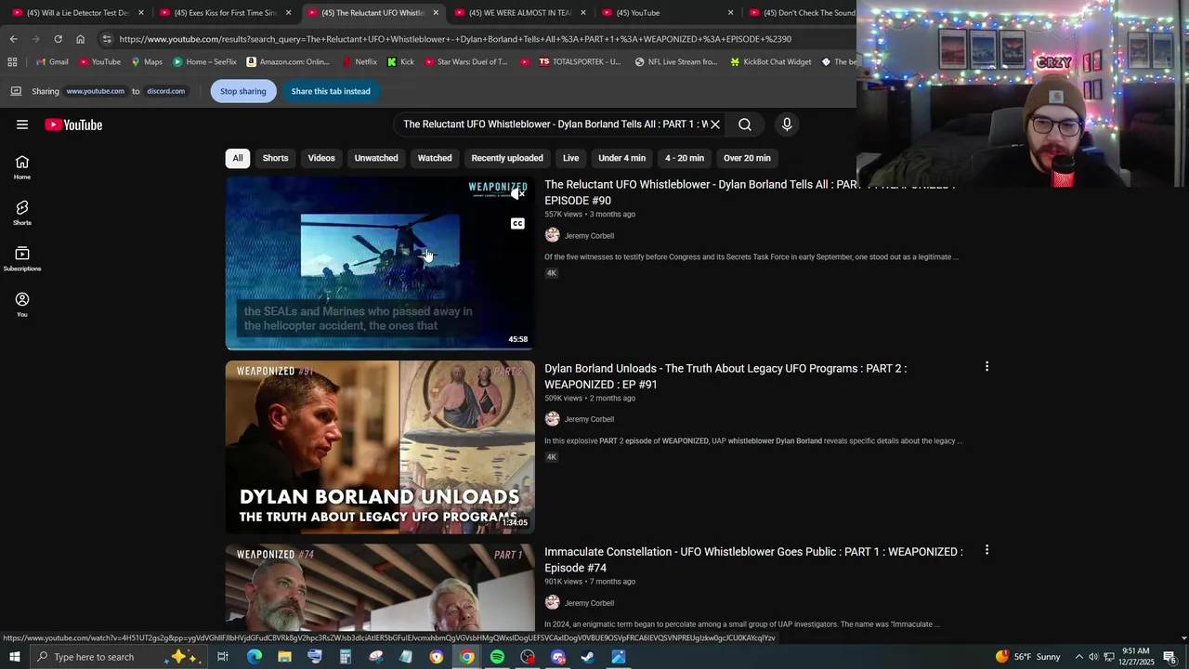Clear the YouTube search box text
The width and height of the screenshot is (1189, 669).
[x=715, y=125]
